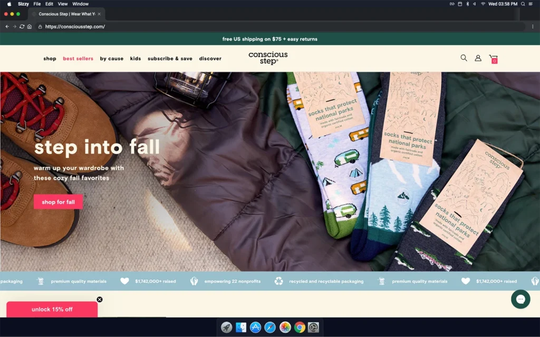Image resolution: width=540 pixels, height=337 pixels.
Task: Expand the shop navigation menu
Action: (50, 58)
